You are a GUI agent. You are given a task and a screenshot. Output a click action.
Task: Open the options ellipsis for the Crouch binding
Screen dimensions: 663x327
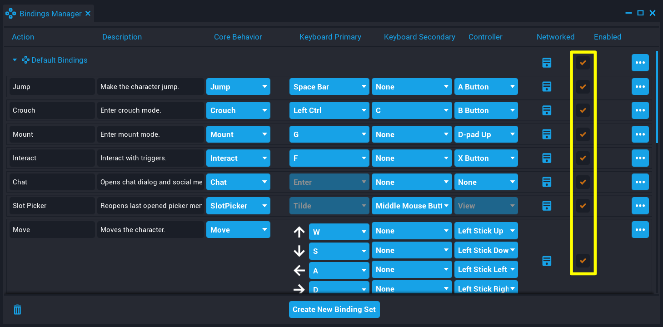tap(640, 110)
